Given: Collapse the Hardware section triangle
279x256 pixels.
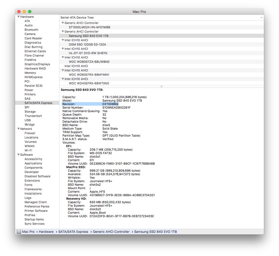Looking at the screenshot, I should pos(18,17).
